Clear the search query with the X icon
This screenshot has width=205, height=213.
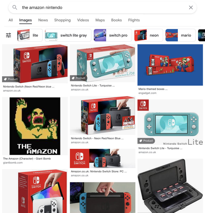click(x=191, y=7)
